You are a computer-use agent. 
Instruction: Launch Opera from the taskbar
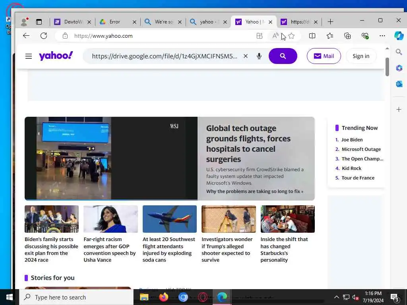203,297
